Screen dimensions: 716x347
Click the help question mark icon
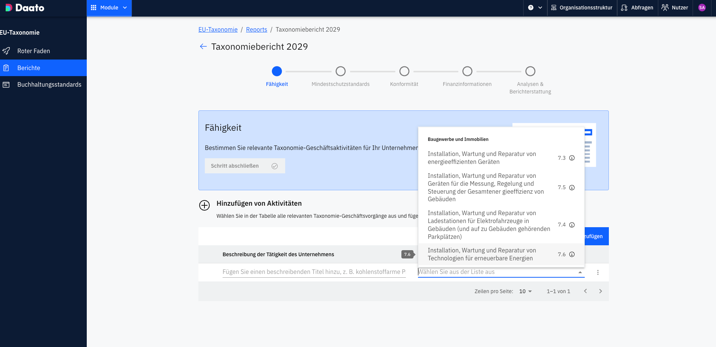click(531, 8)
